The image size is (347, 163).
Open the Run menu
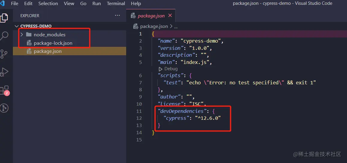96,4
